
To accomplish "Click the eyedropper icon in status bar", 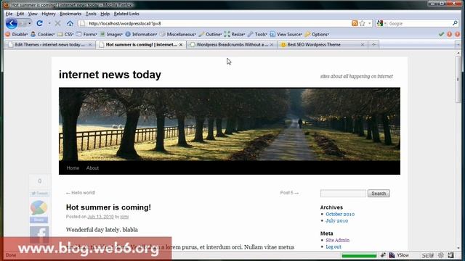I will 383,255.
